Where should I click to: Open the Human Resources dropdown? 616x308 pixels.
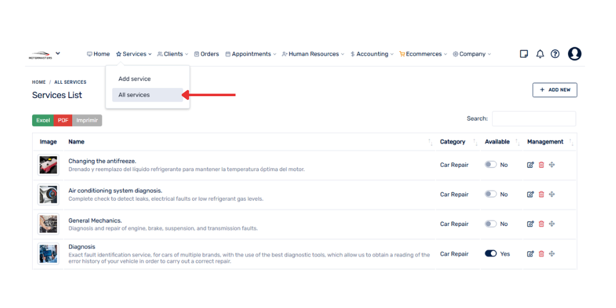314,54
